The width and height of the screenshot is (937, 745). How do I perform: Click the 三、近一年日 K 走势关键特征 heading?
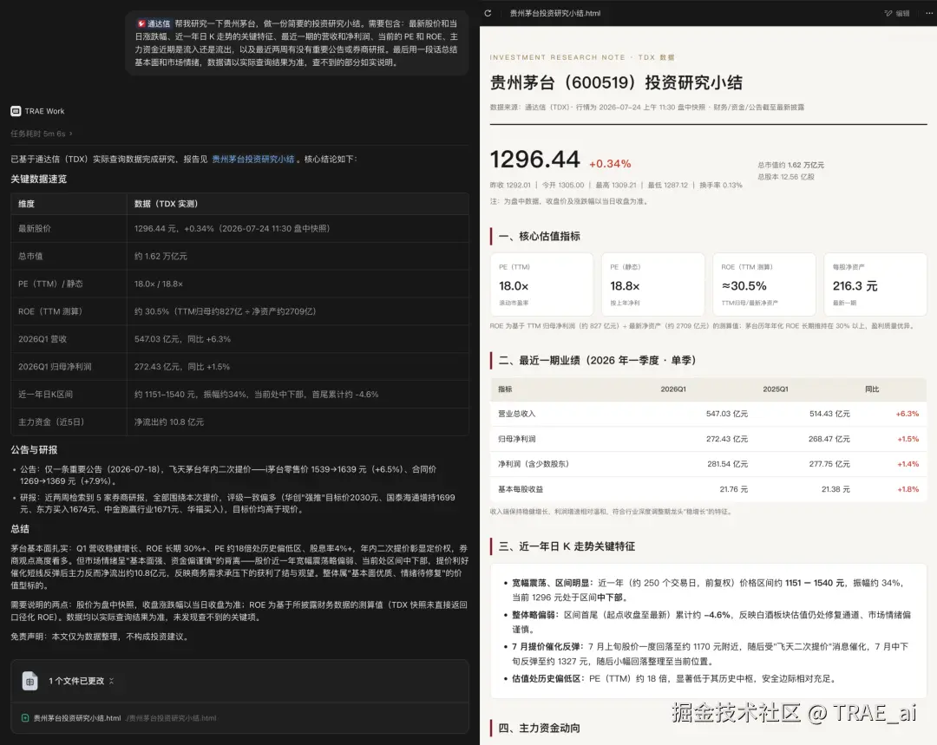567,546
